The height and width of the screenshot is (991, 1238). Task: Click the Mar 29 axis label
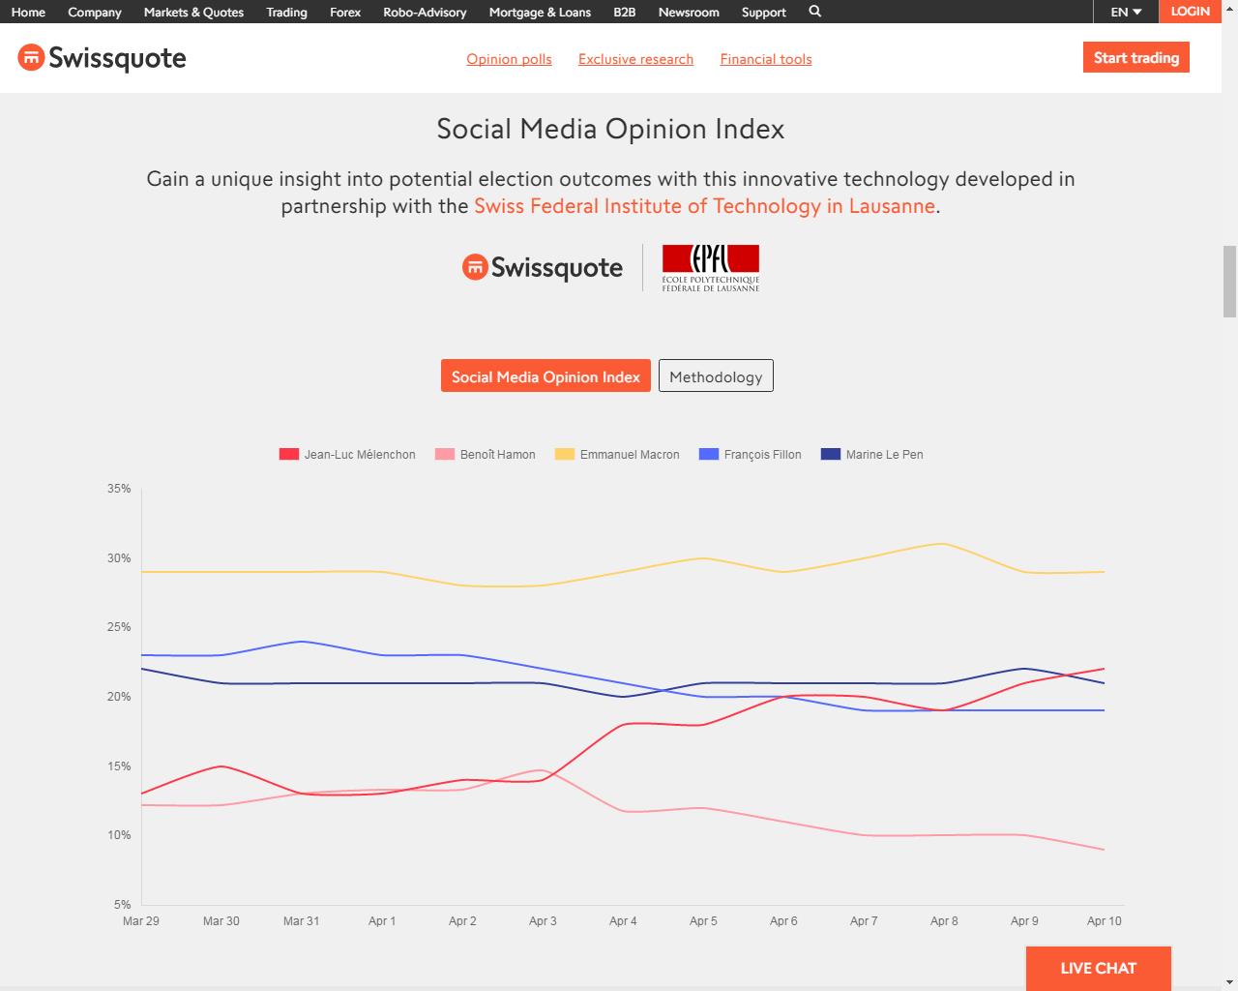(x=141, y=921)
